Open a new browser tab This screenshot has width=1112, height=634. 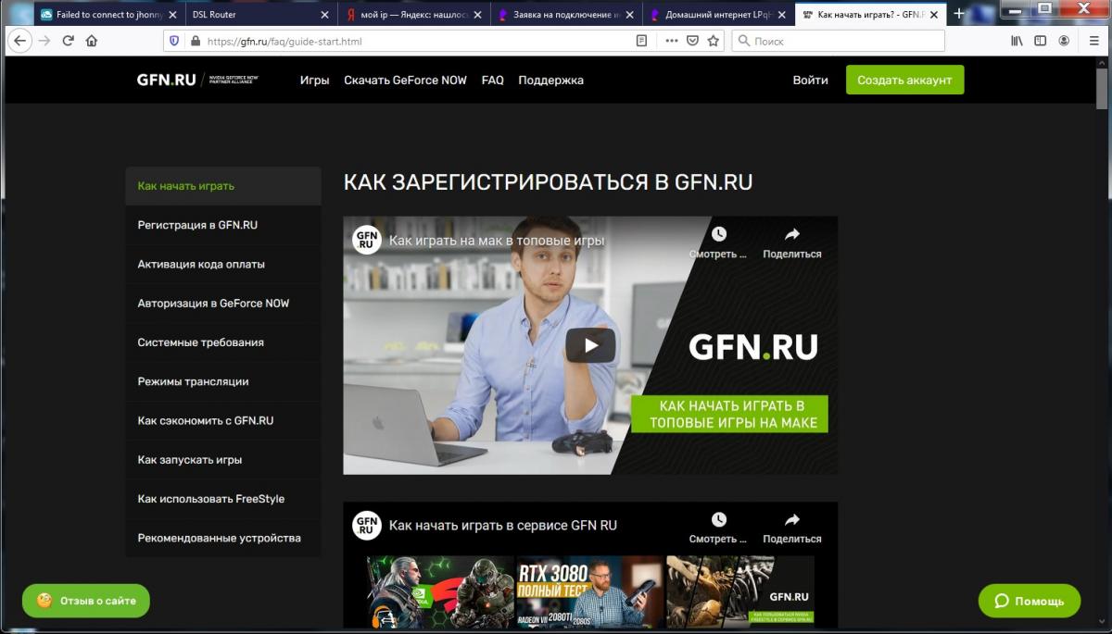pyautogui.click(x=958, y=14)
